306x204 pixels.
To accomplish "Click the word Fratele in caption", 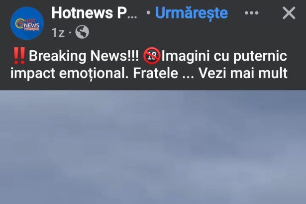I will click(156, 73).
